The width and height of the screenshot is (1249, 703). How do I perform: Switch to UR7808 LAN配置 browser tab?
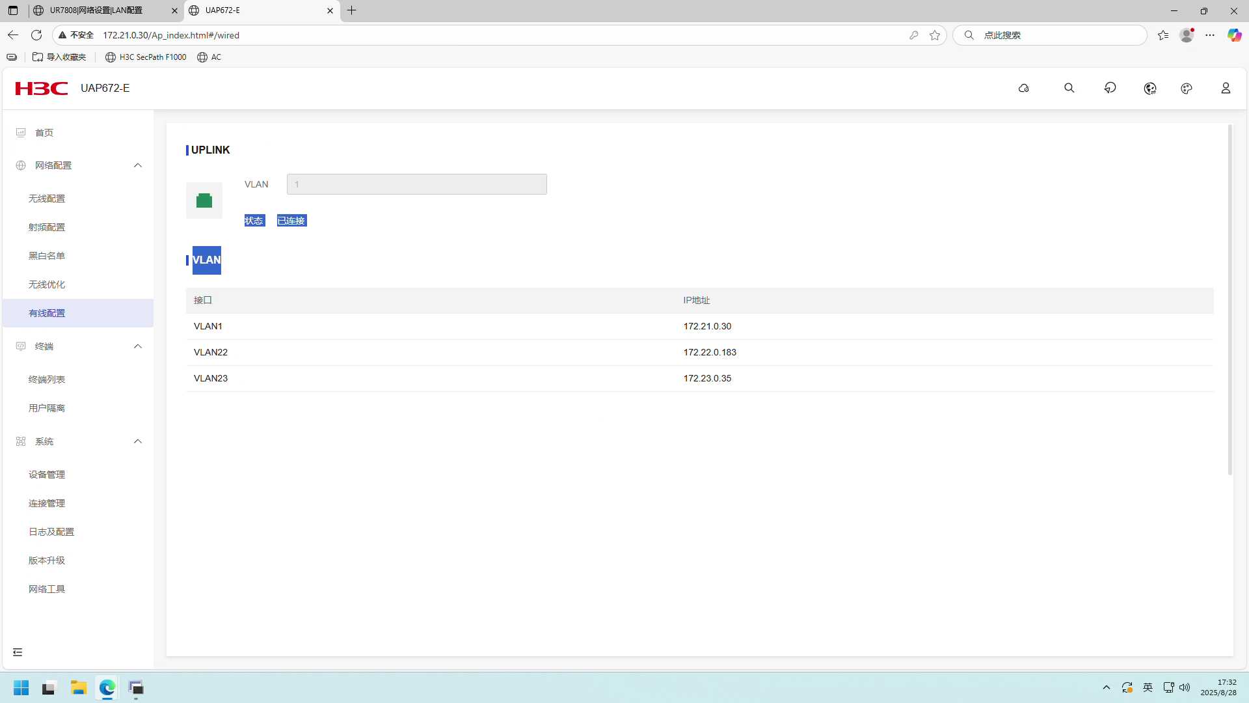point(98,10)
